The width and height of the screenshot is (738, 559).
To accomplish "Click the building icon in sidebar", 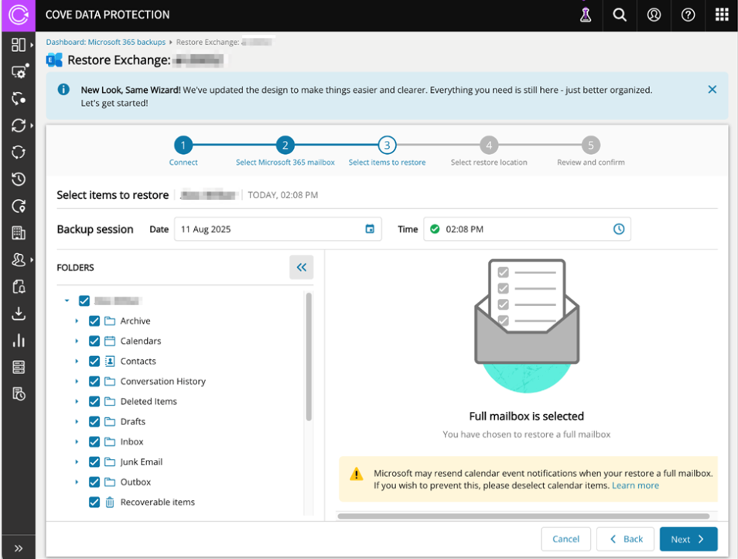I will pos(19,232).
